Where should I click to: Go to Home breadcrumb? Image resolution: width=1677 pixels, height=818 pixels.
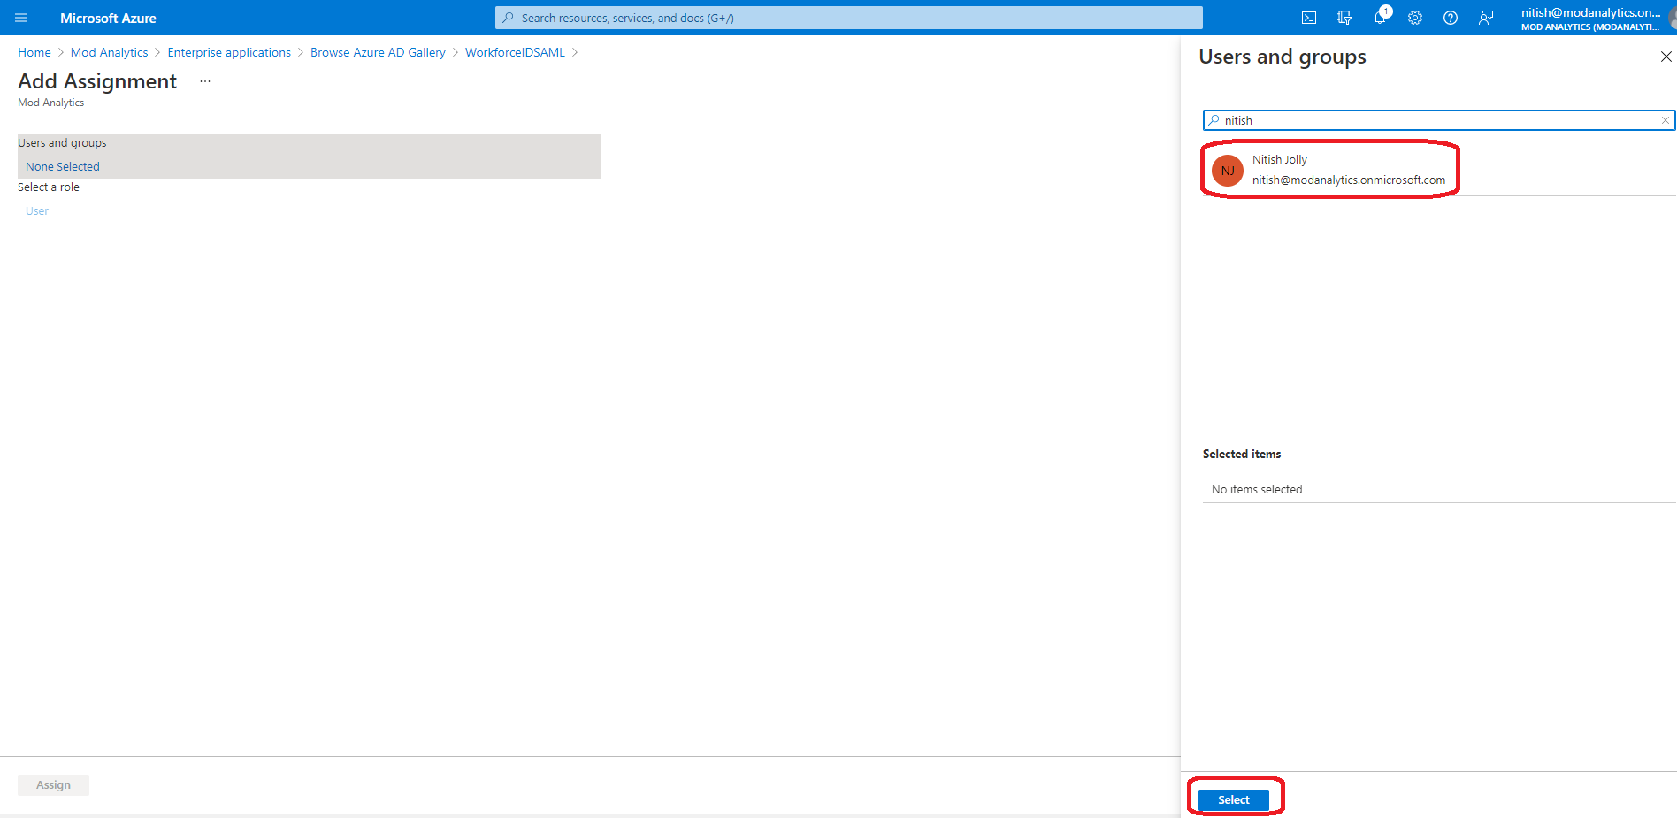[34, 52]
